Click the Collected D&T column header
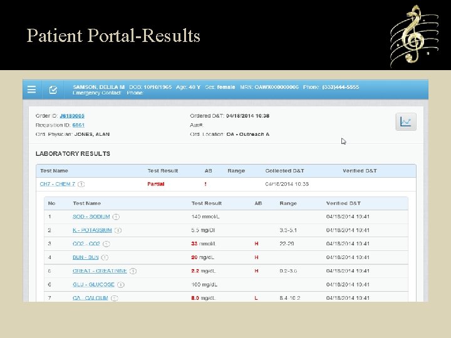 (284, 171)
